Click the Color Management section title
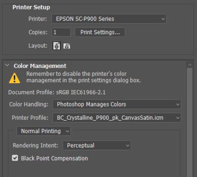 40,66
